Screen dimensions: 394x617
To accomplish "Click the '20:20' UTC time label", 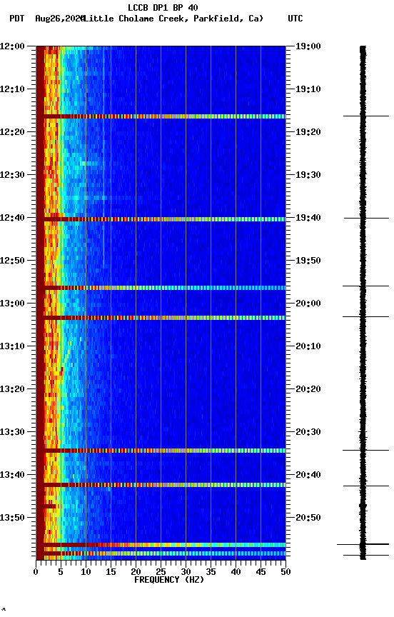I will coord(308,389).
